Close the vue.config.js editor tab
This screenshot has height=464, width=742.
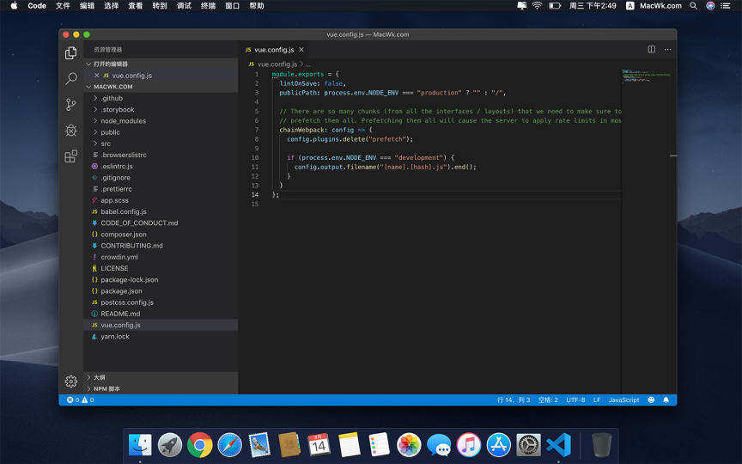(x=301, y=50)
